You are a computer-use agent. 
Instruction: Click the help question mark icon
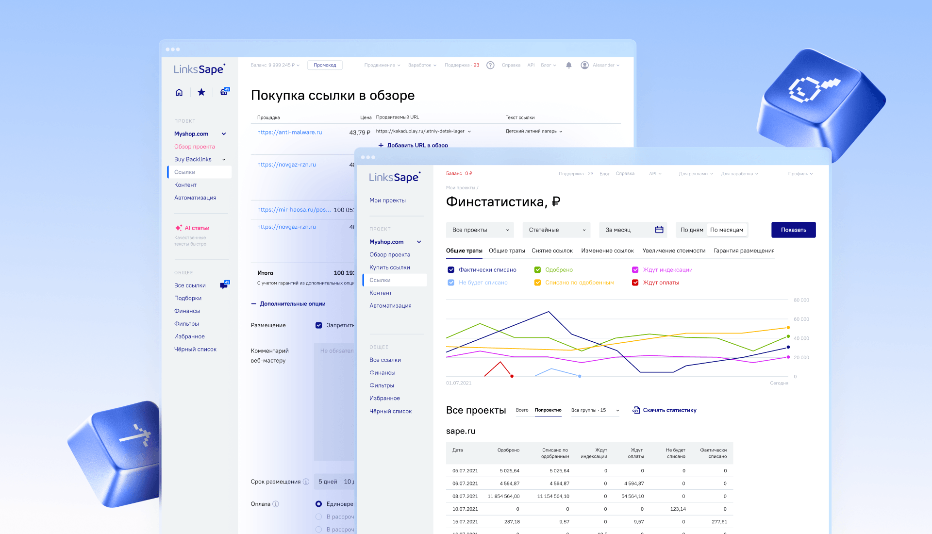pos(490,65)
